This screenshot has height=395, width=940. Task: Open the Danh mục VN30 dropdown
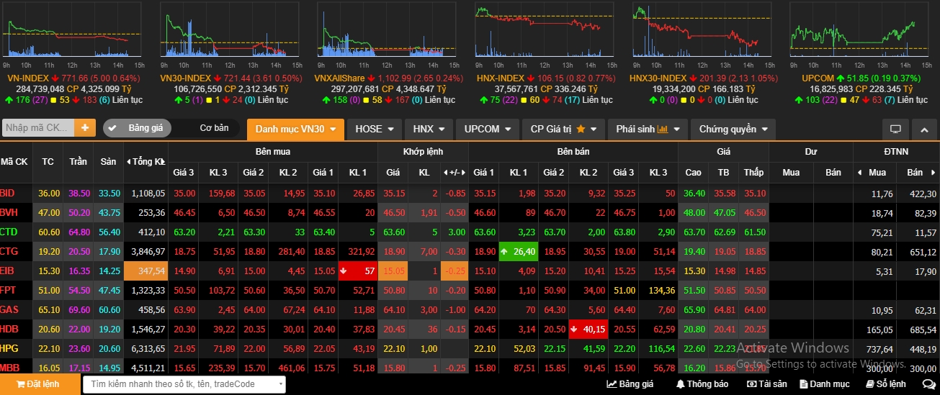tap(295, 130)
